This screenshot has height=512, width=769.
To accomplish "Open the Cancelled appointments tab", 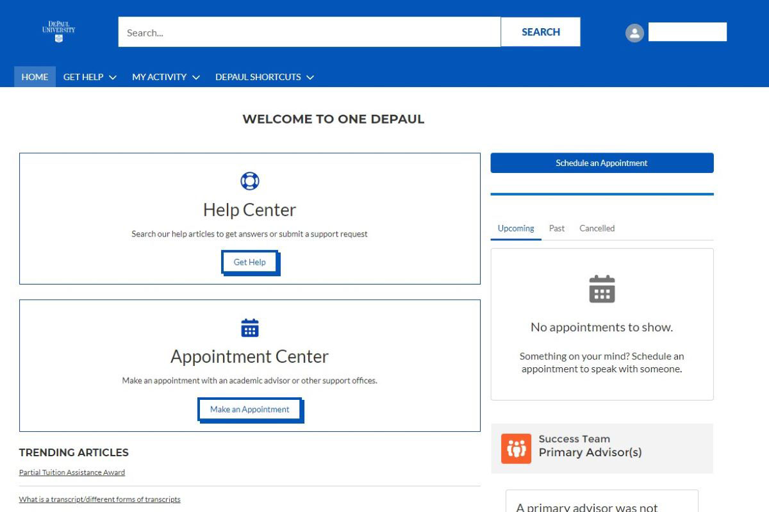I will 597,228.
